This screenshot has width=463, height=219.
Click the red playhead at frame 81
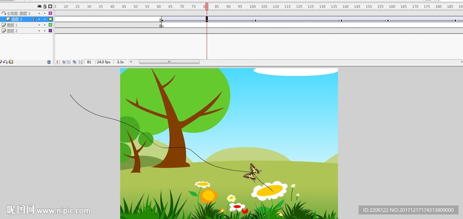click(207, 6)
